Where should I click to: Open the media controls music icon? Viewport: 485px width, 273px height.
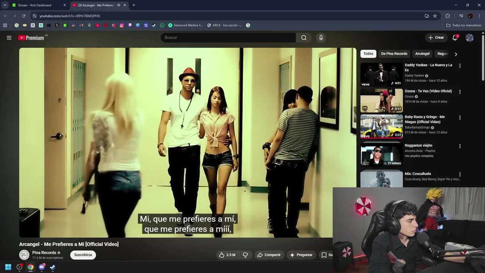tap(461, 16)
